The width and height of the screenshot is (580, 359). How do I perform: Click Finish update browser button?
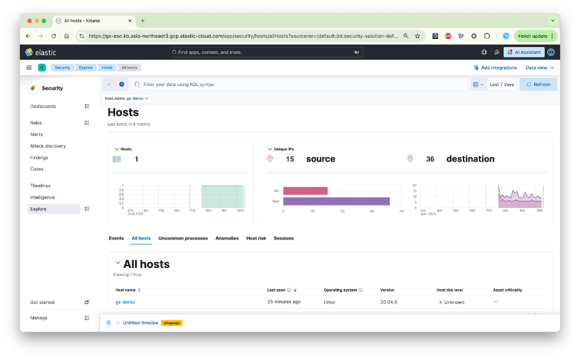point(535,36)
